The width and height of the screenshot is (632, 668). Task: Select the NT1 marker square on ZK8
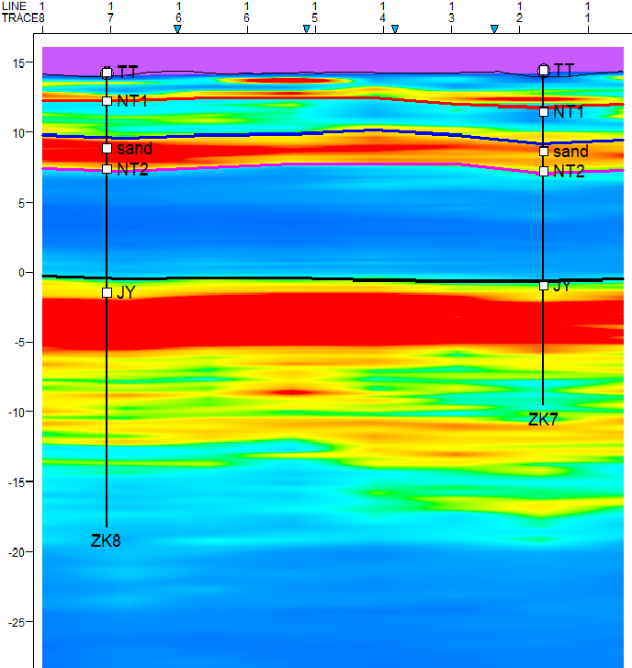107,101
